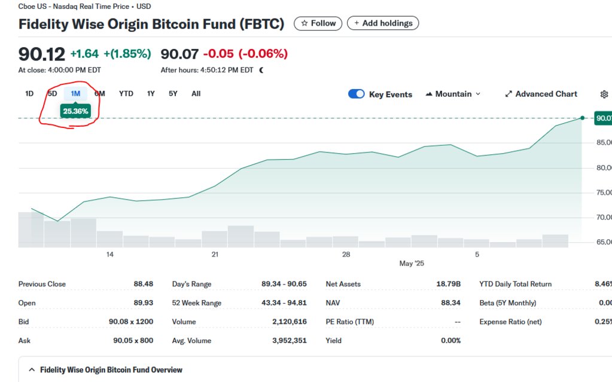
Task: Click the Day's Range value 89.34 - 90.65
Action: tap(284, 284)
